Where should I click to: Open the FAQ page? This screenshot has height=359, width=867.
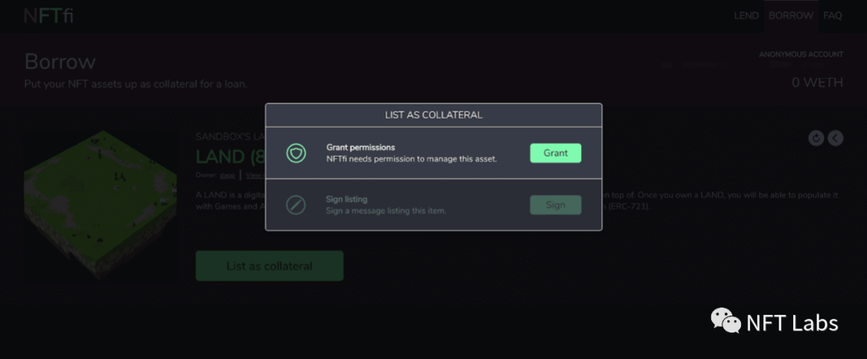832,16
